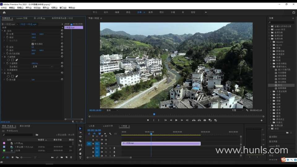
Task: Toggle the Position stopwatch animation
Action: 8,34
